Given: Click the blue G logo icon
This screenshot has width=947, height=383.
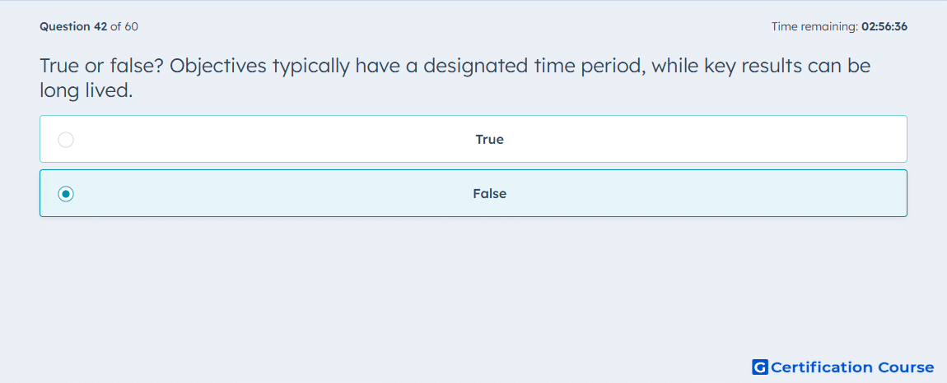Looking at the screenshot, I should (x=760, y=367).
